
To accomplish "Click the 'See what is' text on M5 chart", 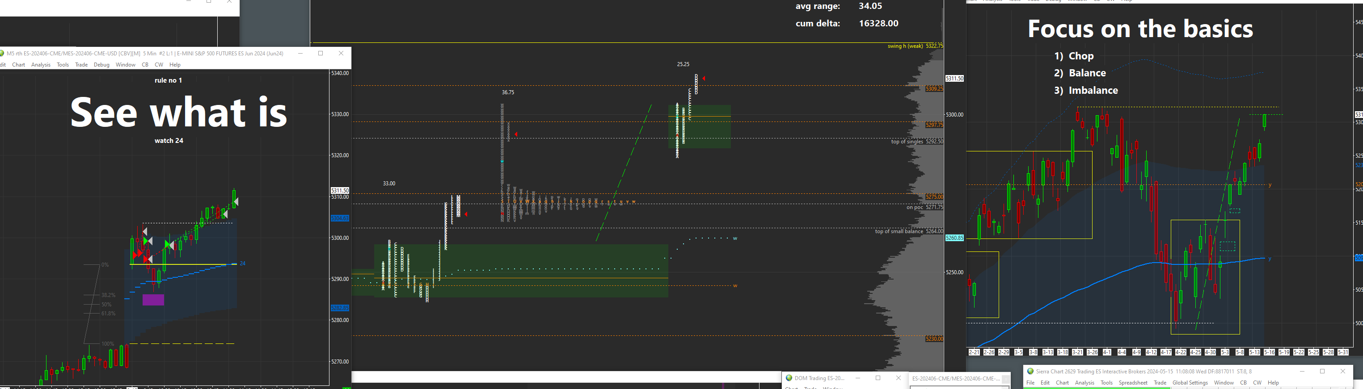I will pos(179,112).
